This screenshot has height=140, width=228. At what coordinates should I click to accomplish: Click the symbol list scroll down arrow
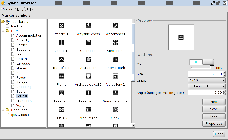point(133,125)
